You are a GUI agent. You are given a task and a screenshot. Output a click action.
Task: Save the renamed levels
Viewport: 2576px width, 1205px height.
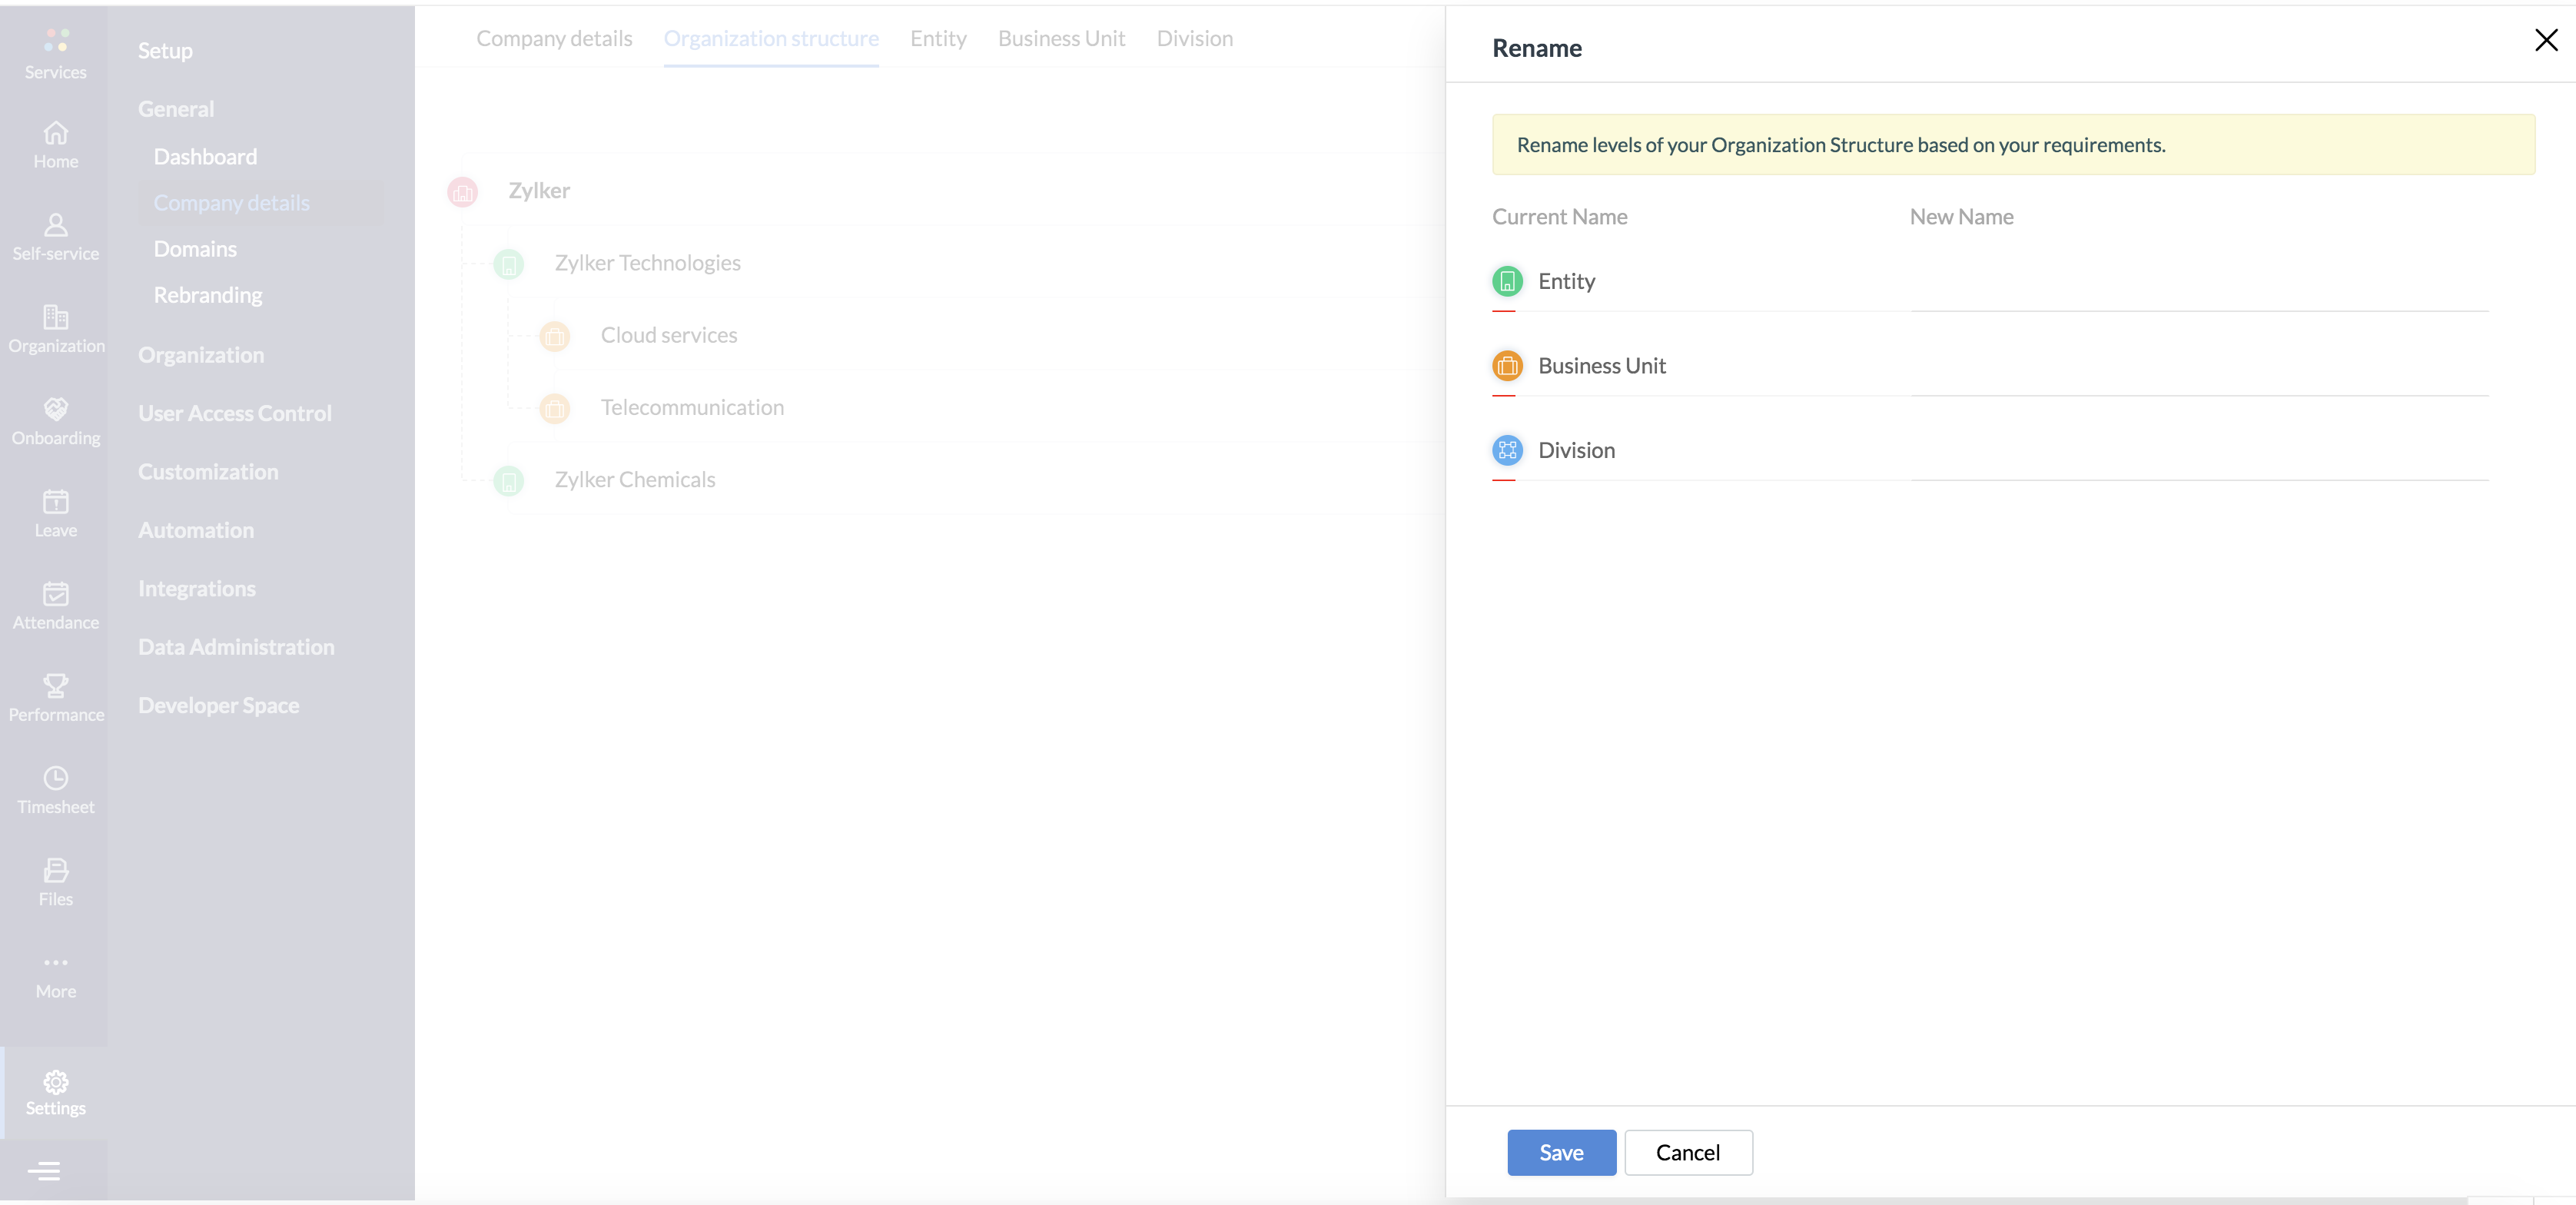pyautogui.click(x=1561, y=1152)
